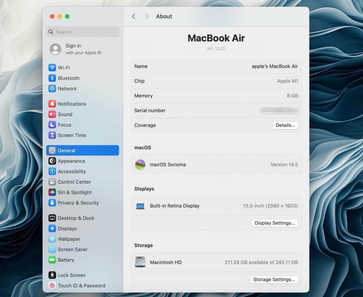
Task: Go back using the left chevron
Action: coord(133,16)
